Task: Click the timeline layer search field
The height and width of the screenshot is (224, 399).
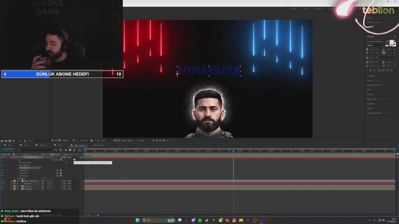Action: pyautogui.click(x=34, y=150)
